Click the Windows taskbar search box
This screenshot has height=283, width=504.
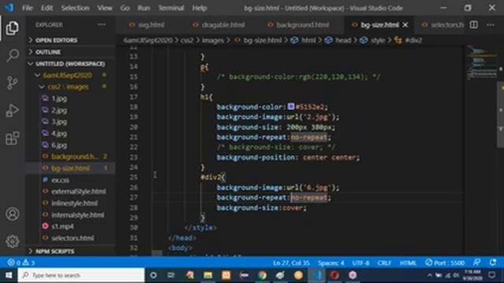(81, 275)
